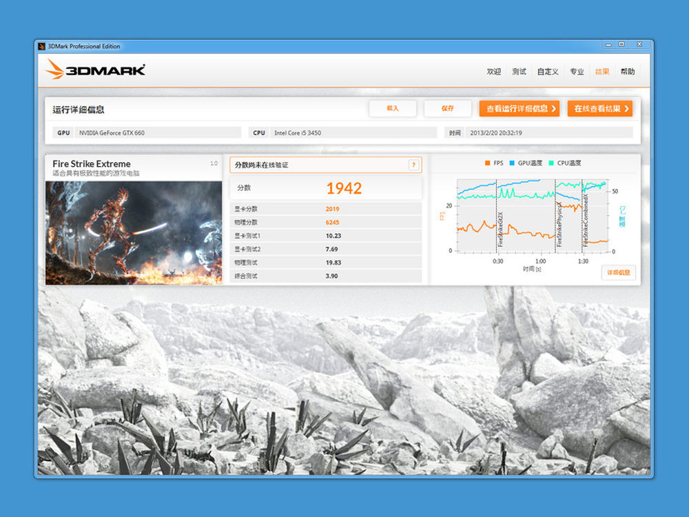Click the 分数尚未在线验证 notice text
689x517 pixels.
click(261, 165)
